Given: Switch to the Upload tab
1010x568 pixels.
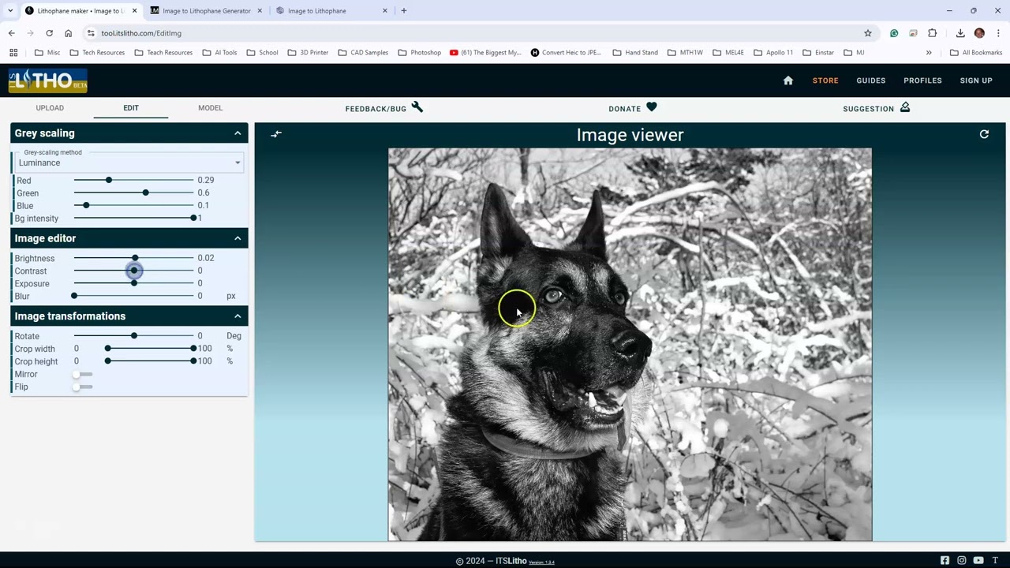Looking at the screenshot, I should coord(50,108).
